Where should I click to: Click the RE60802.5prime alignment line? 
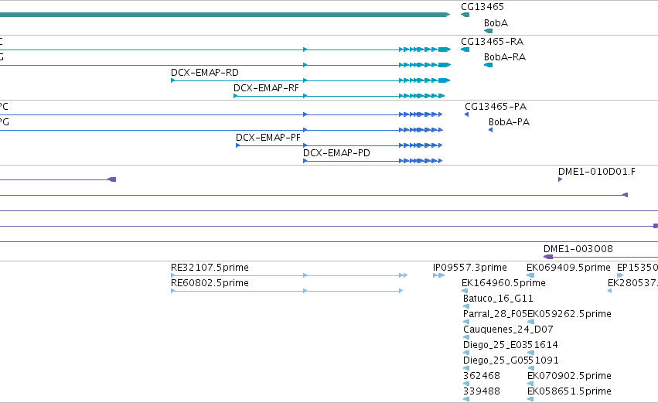pos(287,291)
